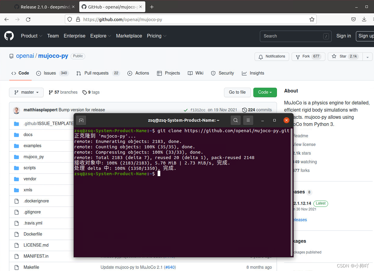Click the padlock site security icon
The height and width of the screenshot is (271, 374).
point(78,19)
